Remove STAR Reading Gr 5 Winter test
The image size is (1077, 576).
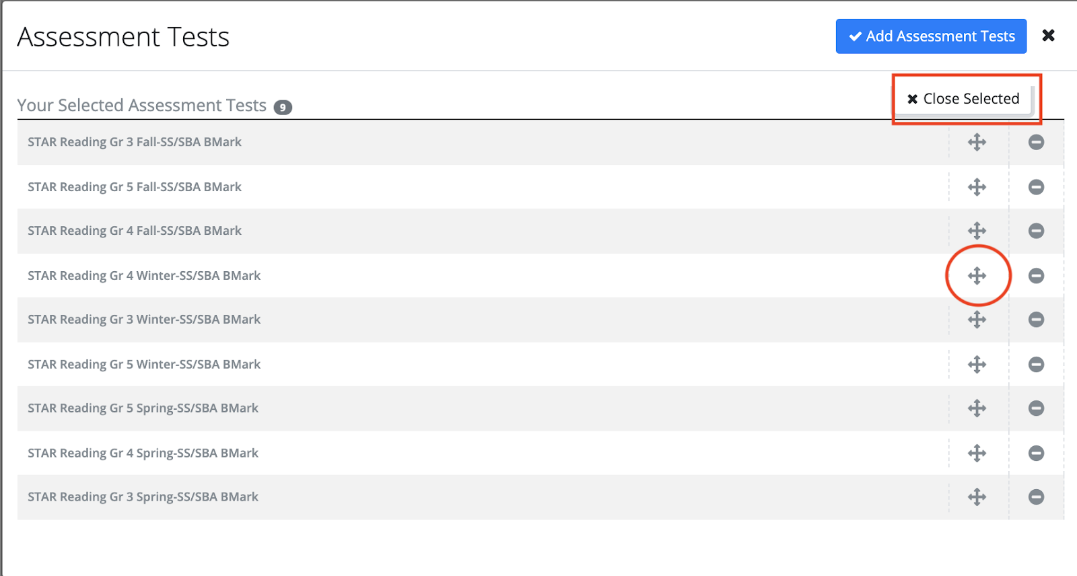click(1036, 365)
